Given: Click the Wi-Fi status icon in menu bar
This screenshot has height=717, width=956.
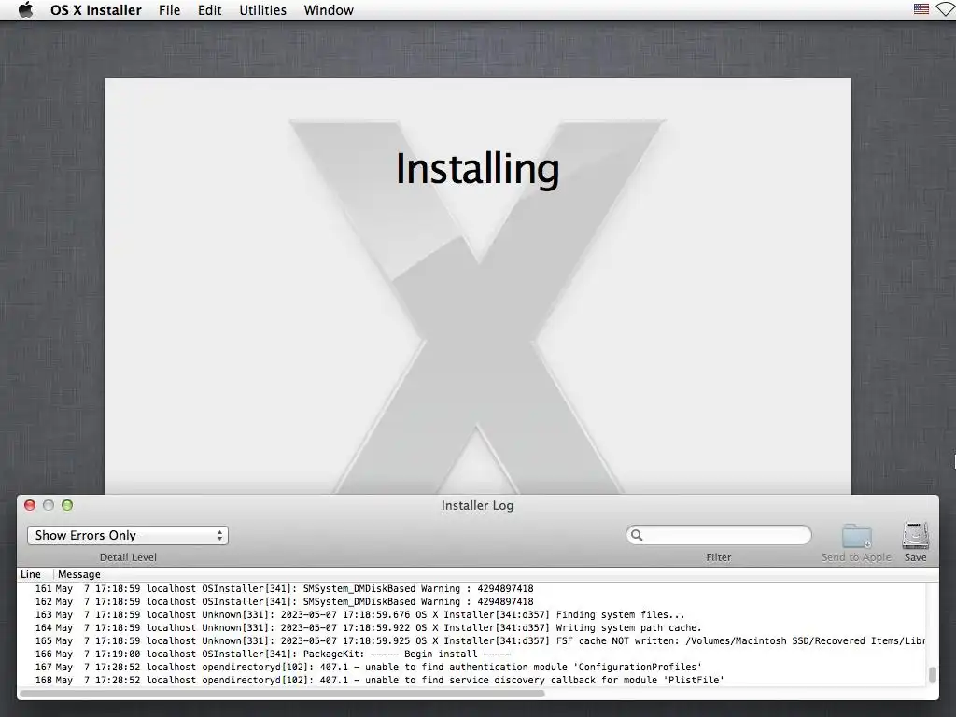Looking at the screenshot, I should tap(947, 9).
